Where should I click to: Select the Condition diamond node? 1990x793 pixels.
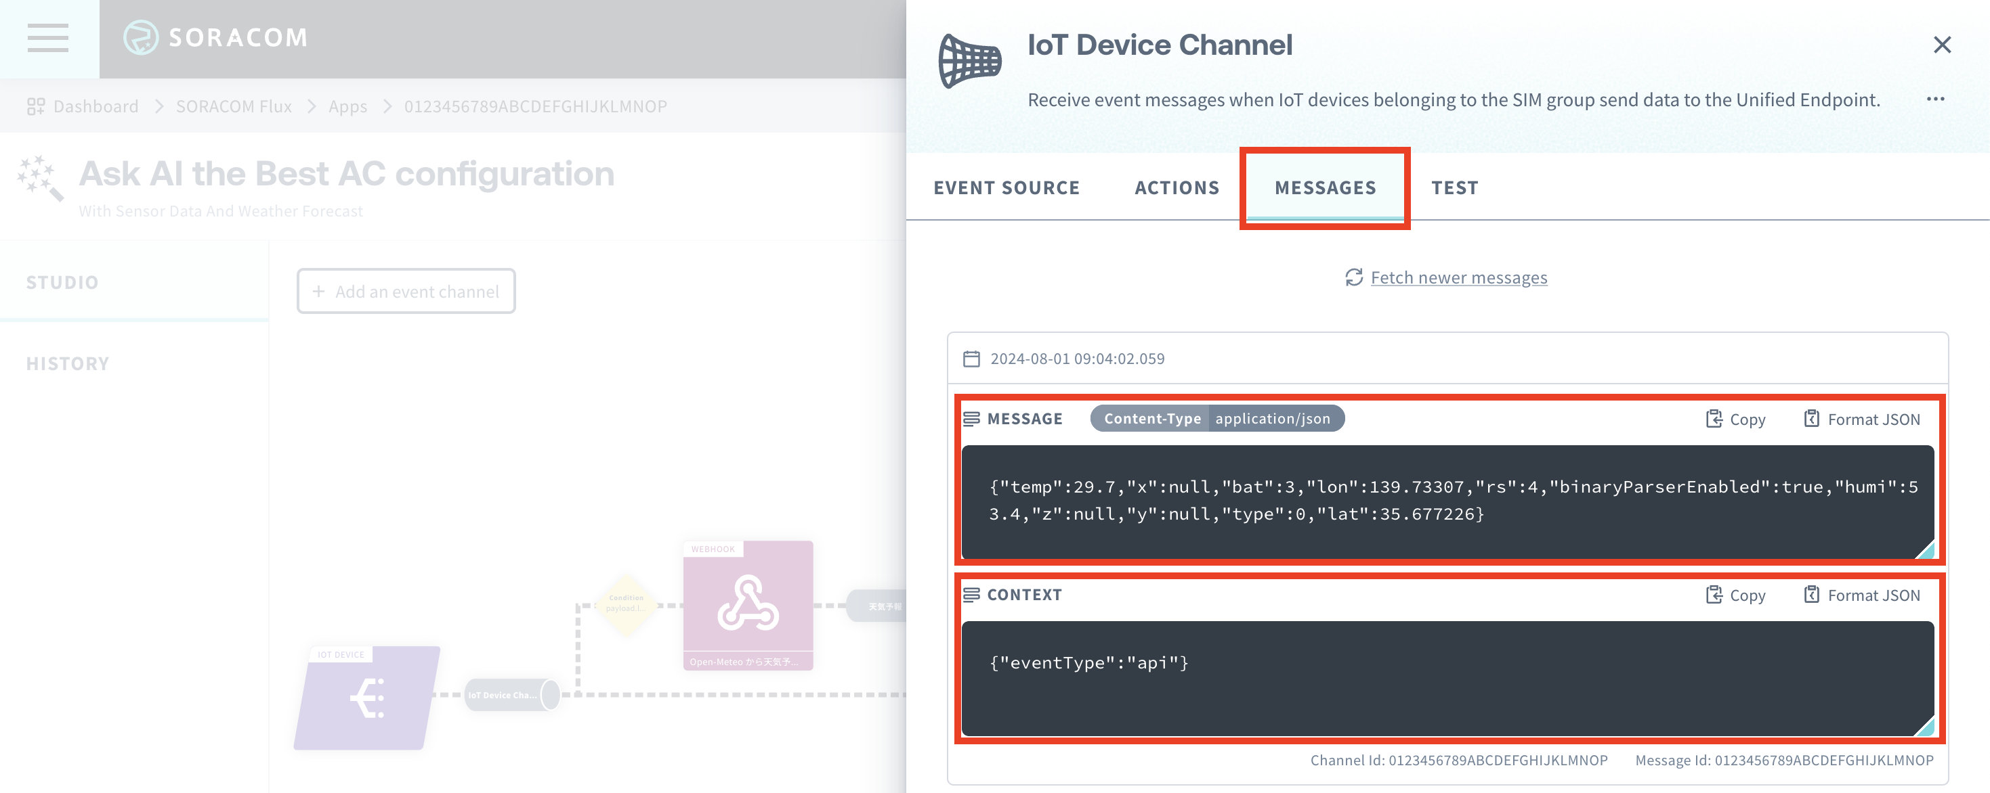[x=627, y=605]
